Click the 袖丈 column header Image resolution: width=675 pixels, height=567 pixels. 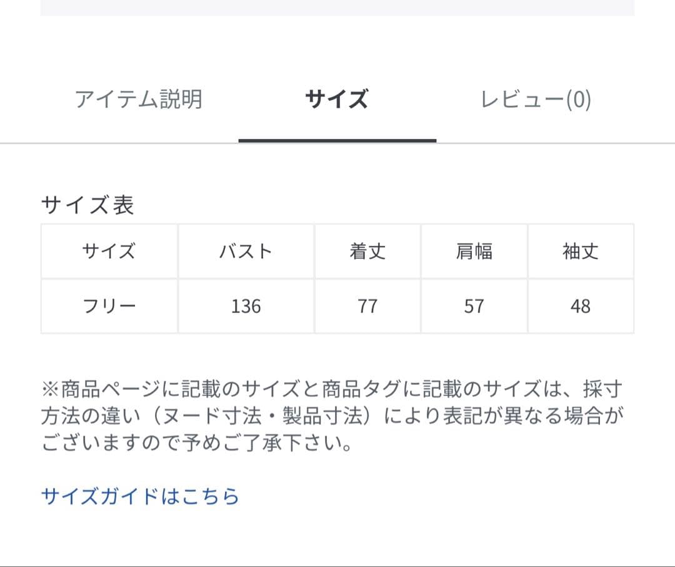[580, 251]
